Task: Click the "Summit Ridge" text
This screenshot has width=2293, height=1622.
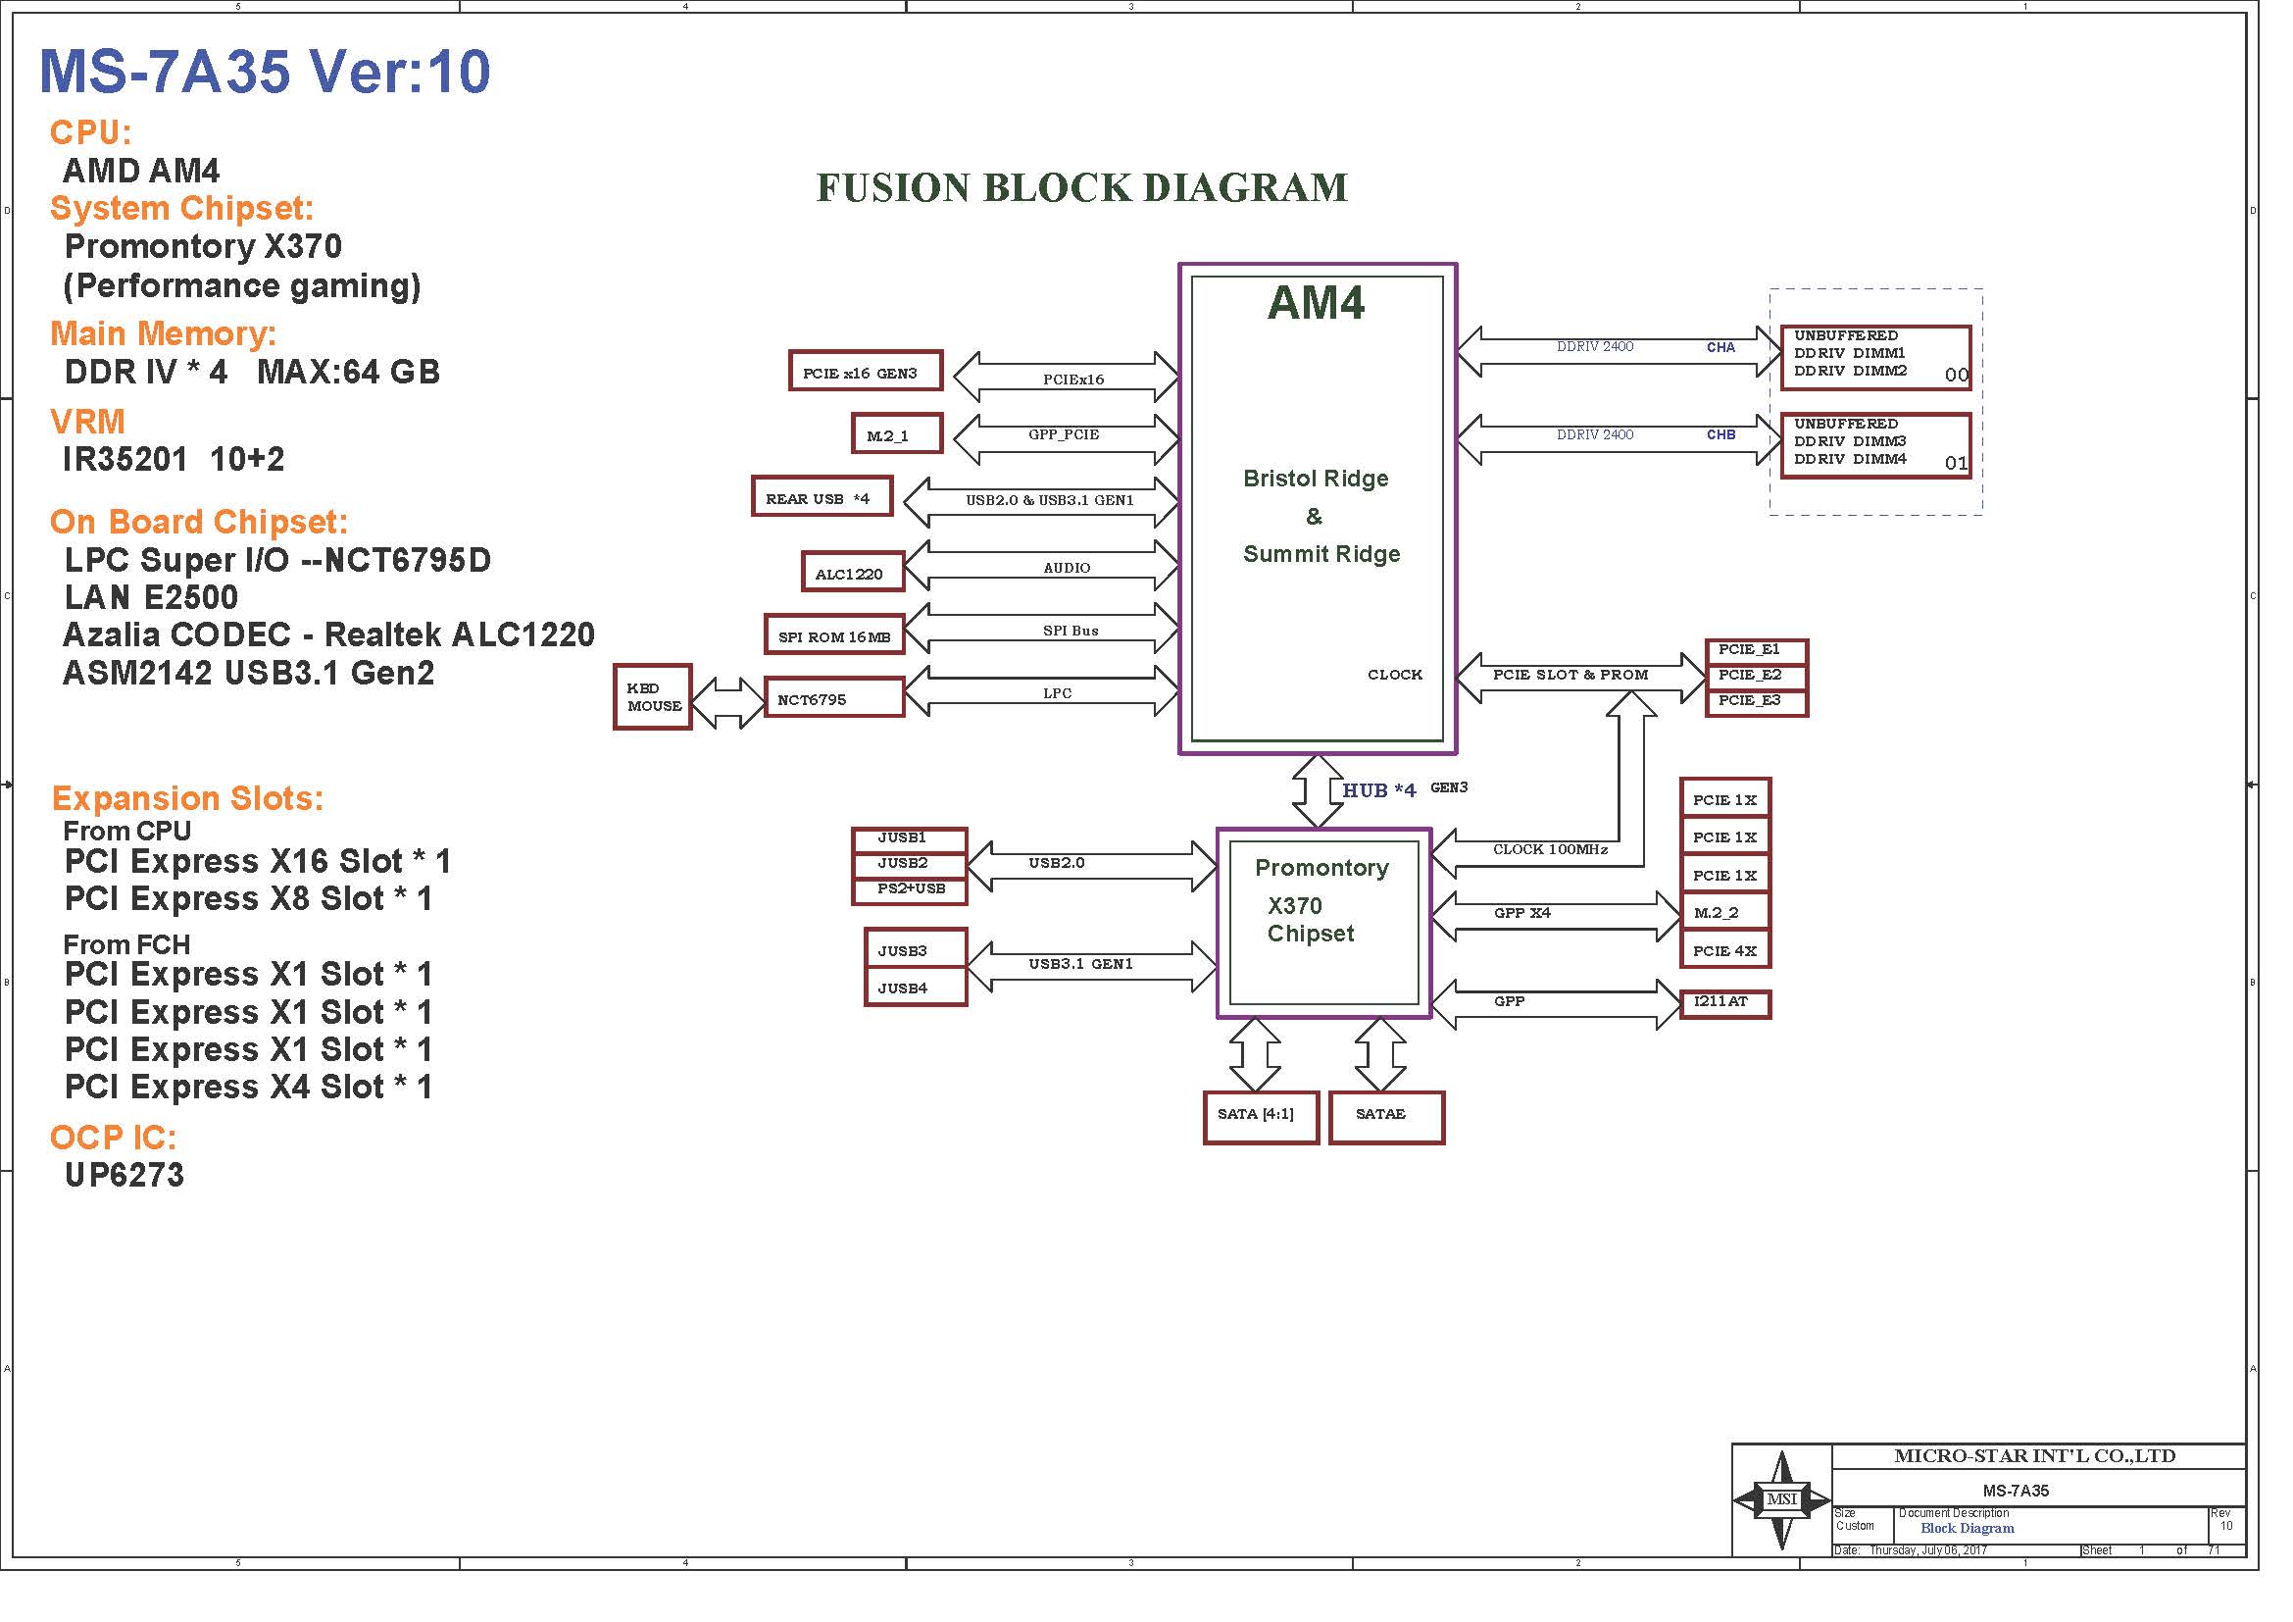Action: [x=1321, y=554]
